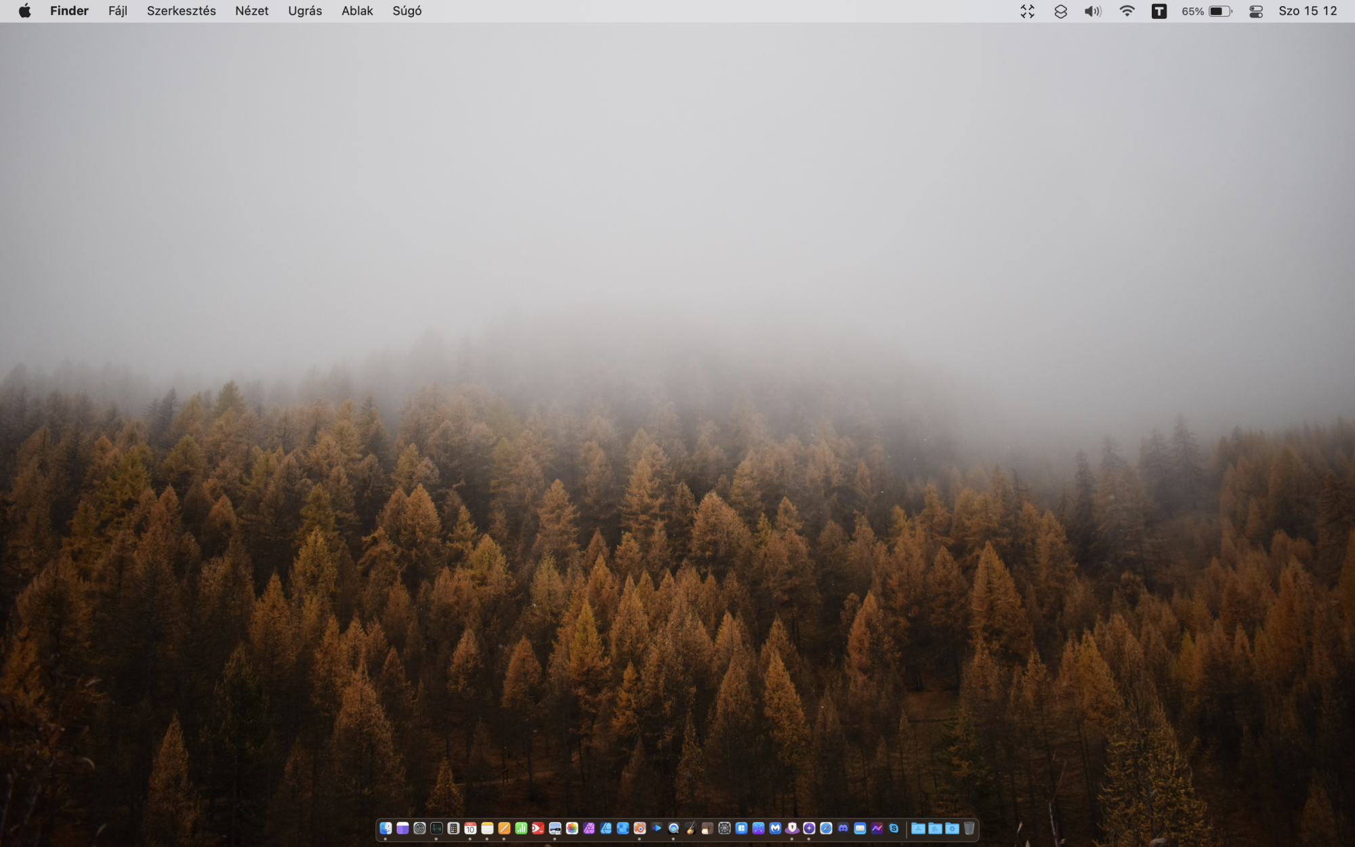The height and width of the screenshot is (847, 1355).
Task: Launch Photos from the Dock
Action: coord(572,828)
